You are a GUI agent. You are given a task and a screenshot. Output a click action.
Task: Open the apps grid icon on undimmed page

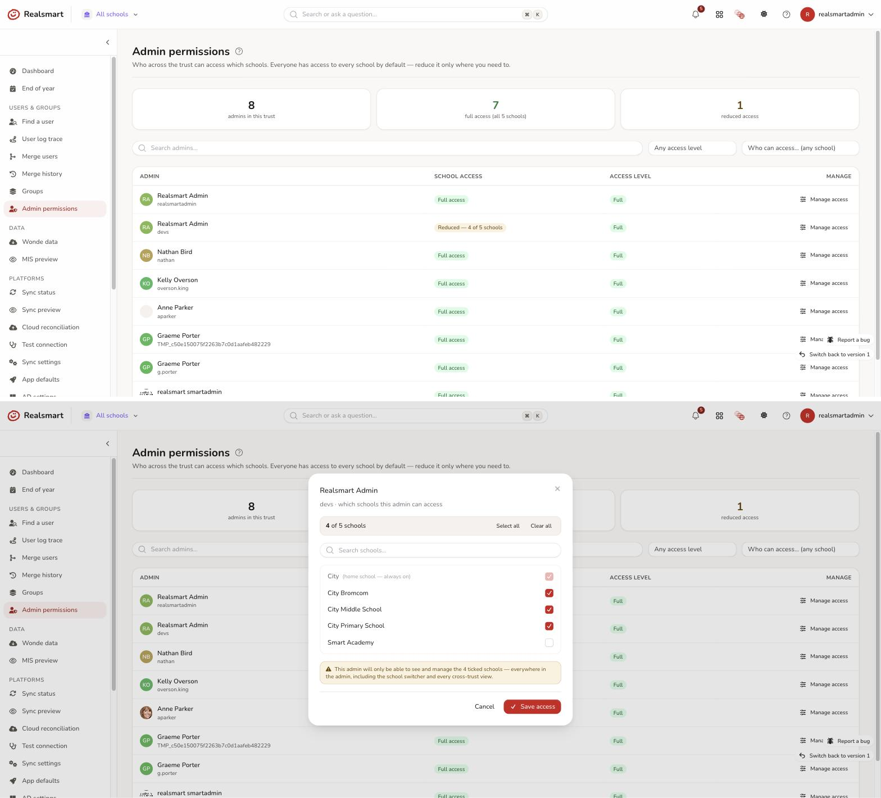719,15
